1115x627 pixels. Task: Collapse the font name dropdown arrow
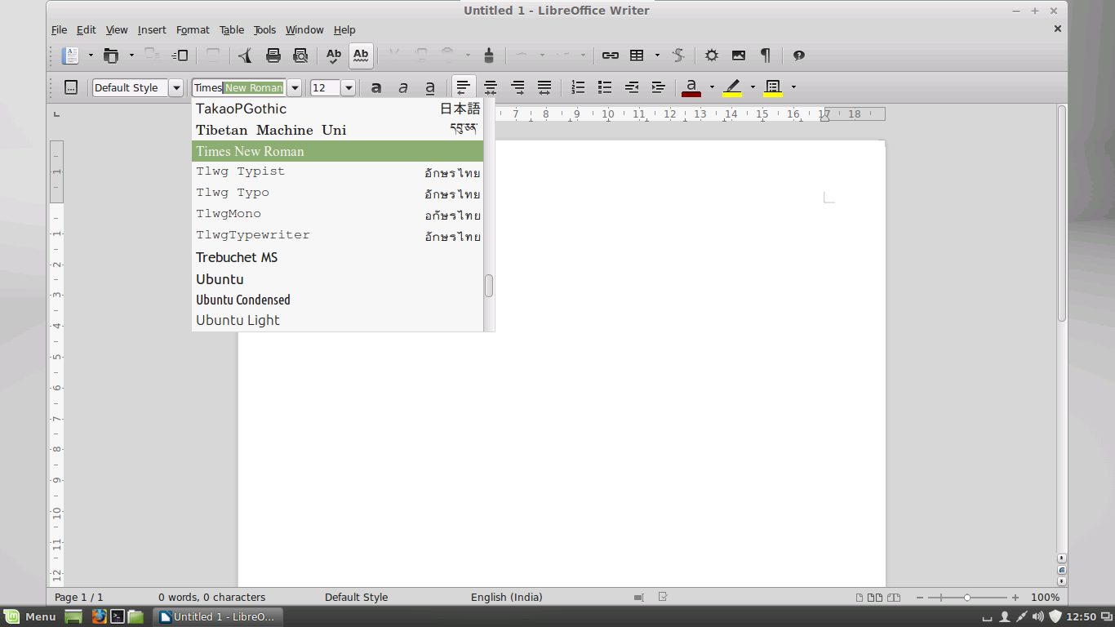click(295, 87)
